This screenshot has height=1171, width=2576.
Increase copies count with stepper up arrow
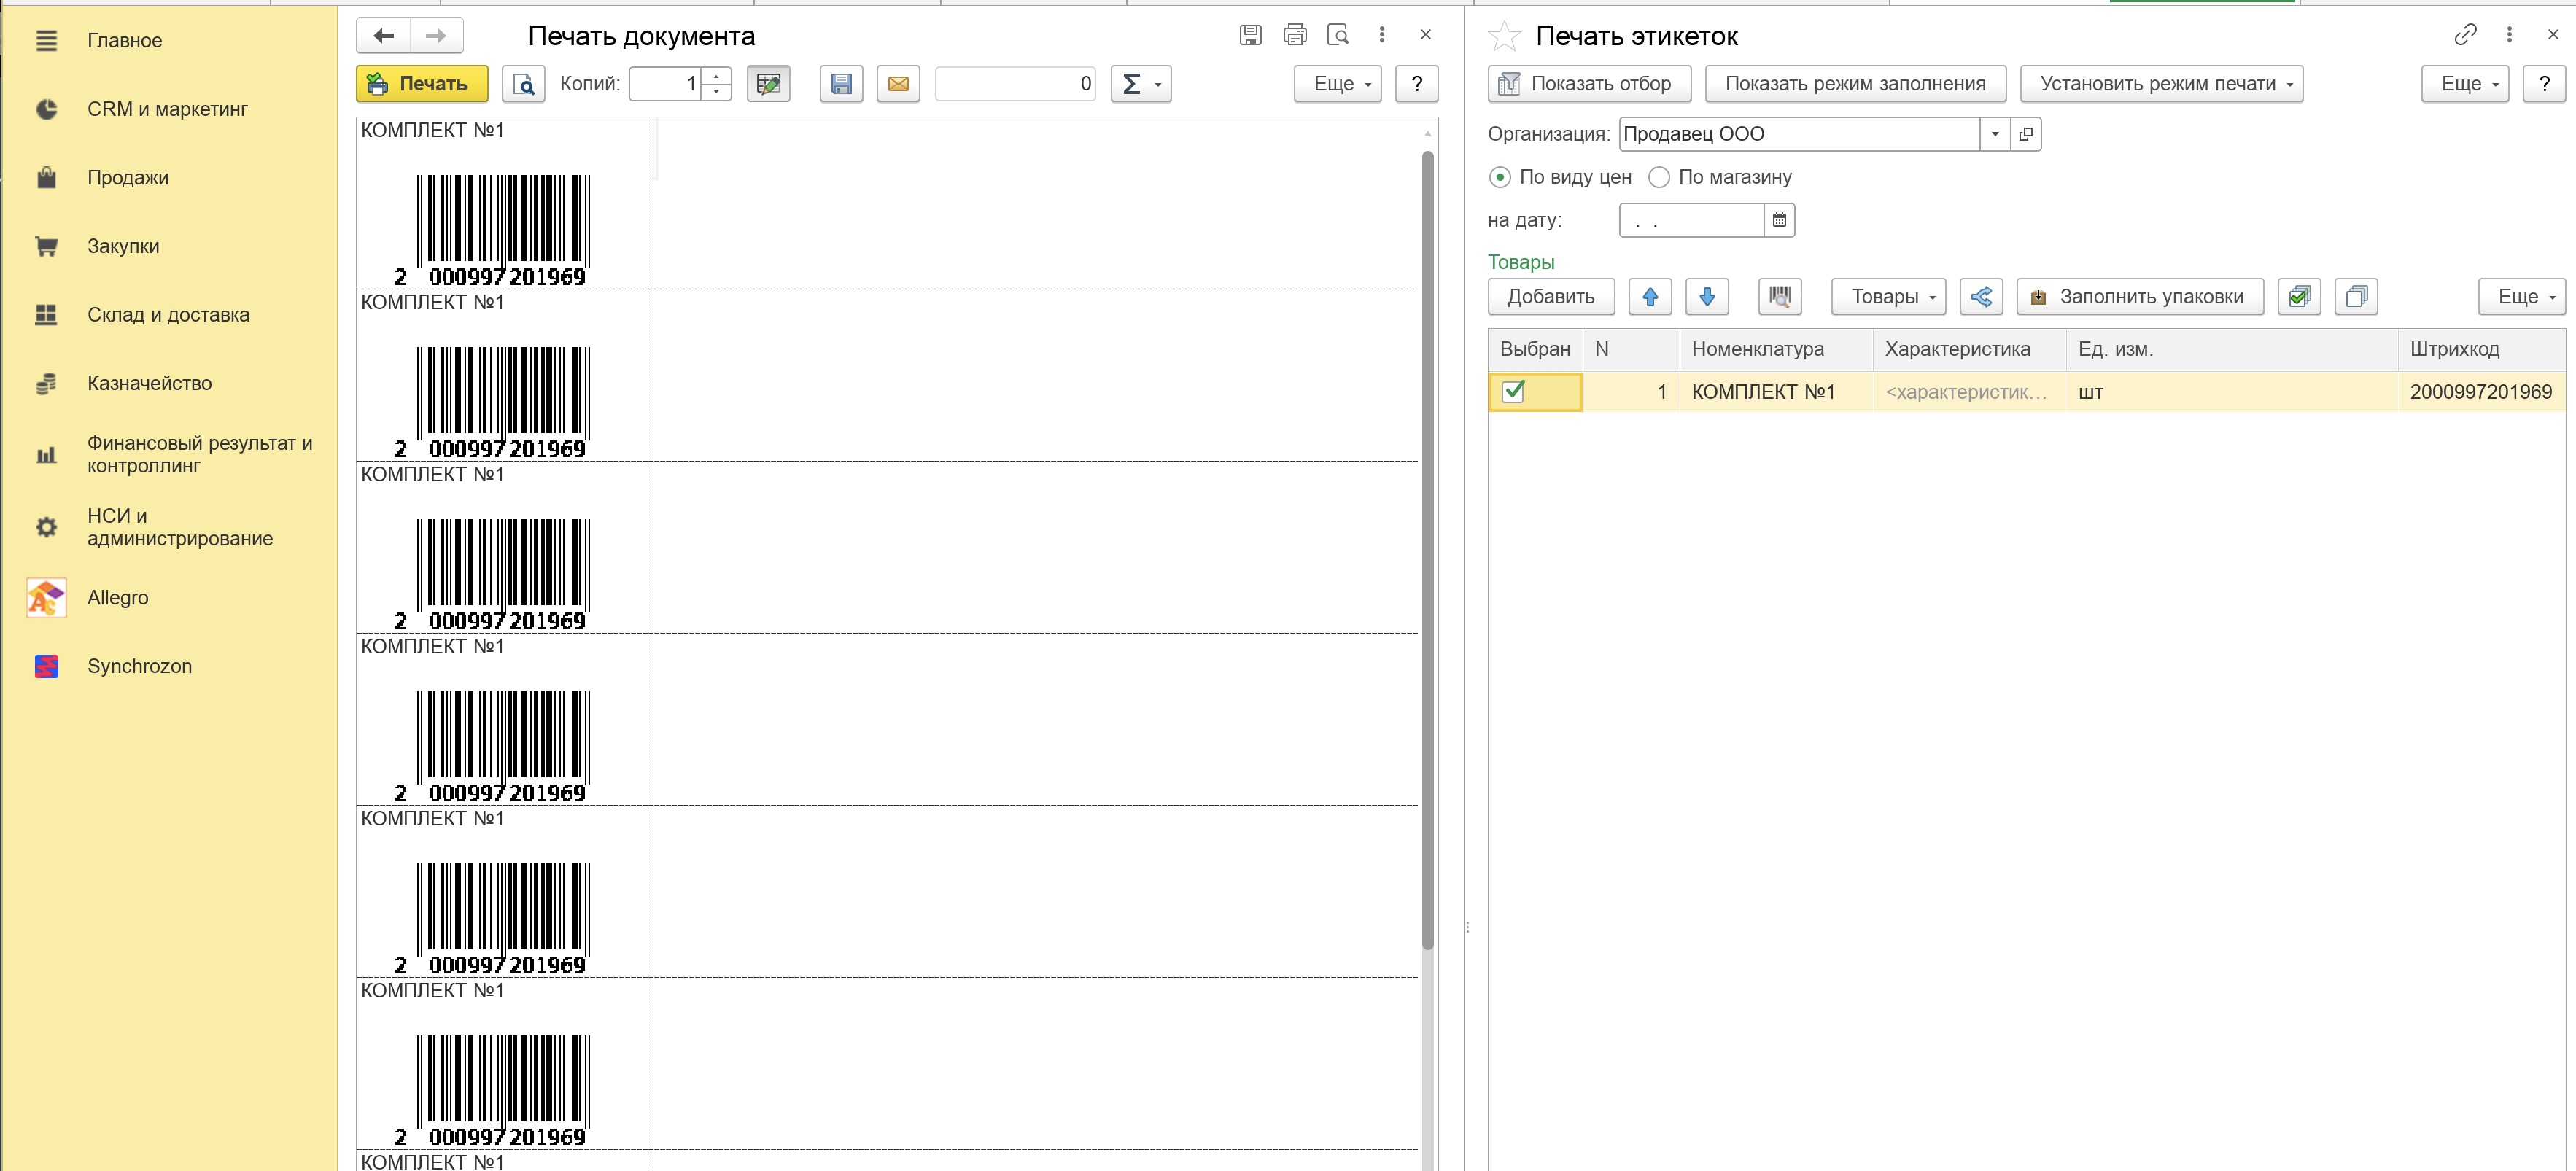(x=716, y=76)
